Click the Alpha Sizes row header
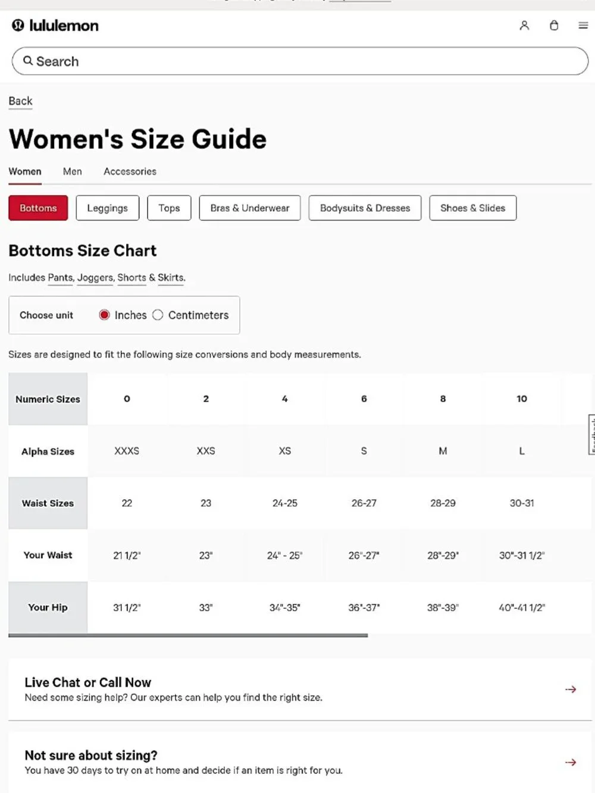 [x=48, y=451]
